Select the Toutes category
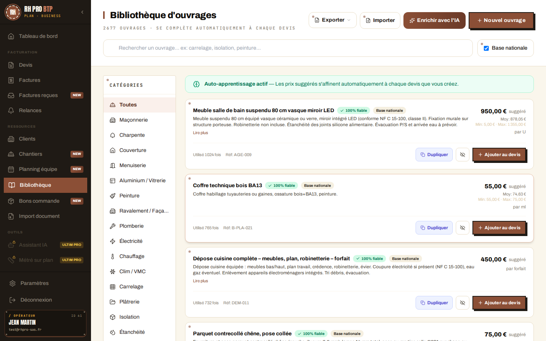This screenshot has height=341, width=546. click(140, 105)
